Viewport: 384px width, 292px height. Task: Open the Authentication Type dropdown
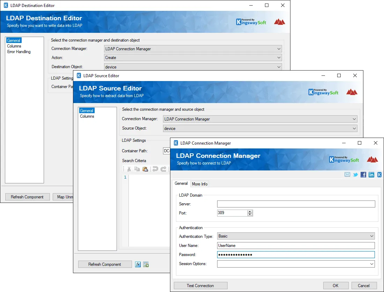click(296, 236)
